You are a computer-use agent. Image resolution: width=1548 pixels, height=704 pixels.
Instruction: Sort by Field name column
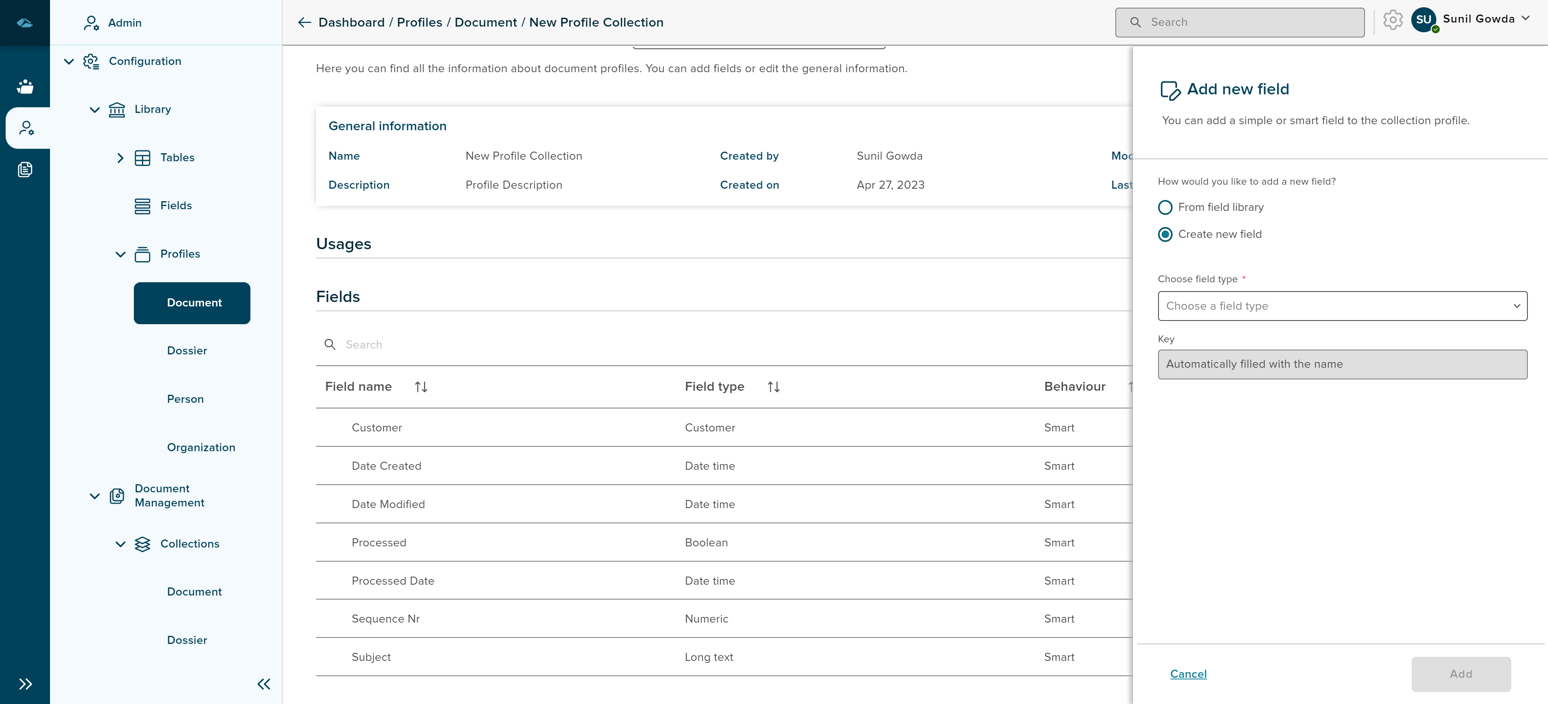coord(421,387)
